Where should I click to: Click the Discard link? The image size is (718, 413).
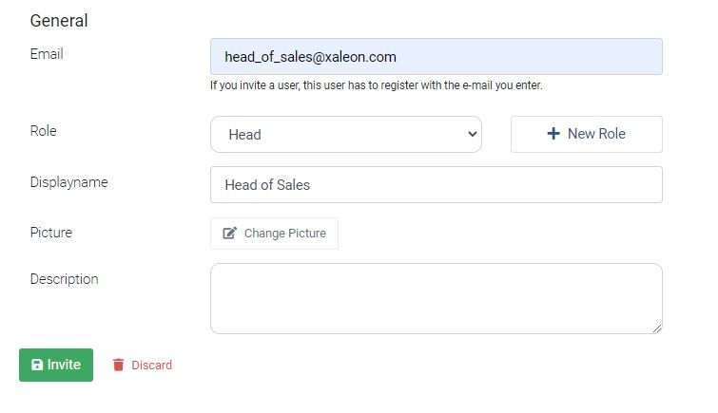point(143,365)
